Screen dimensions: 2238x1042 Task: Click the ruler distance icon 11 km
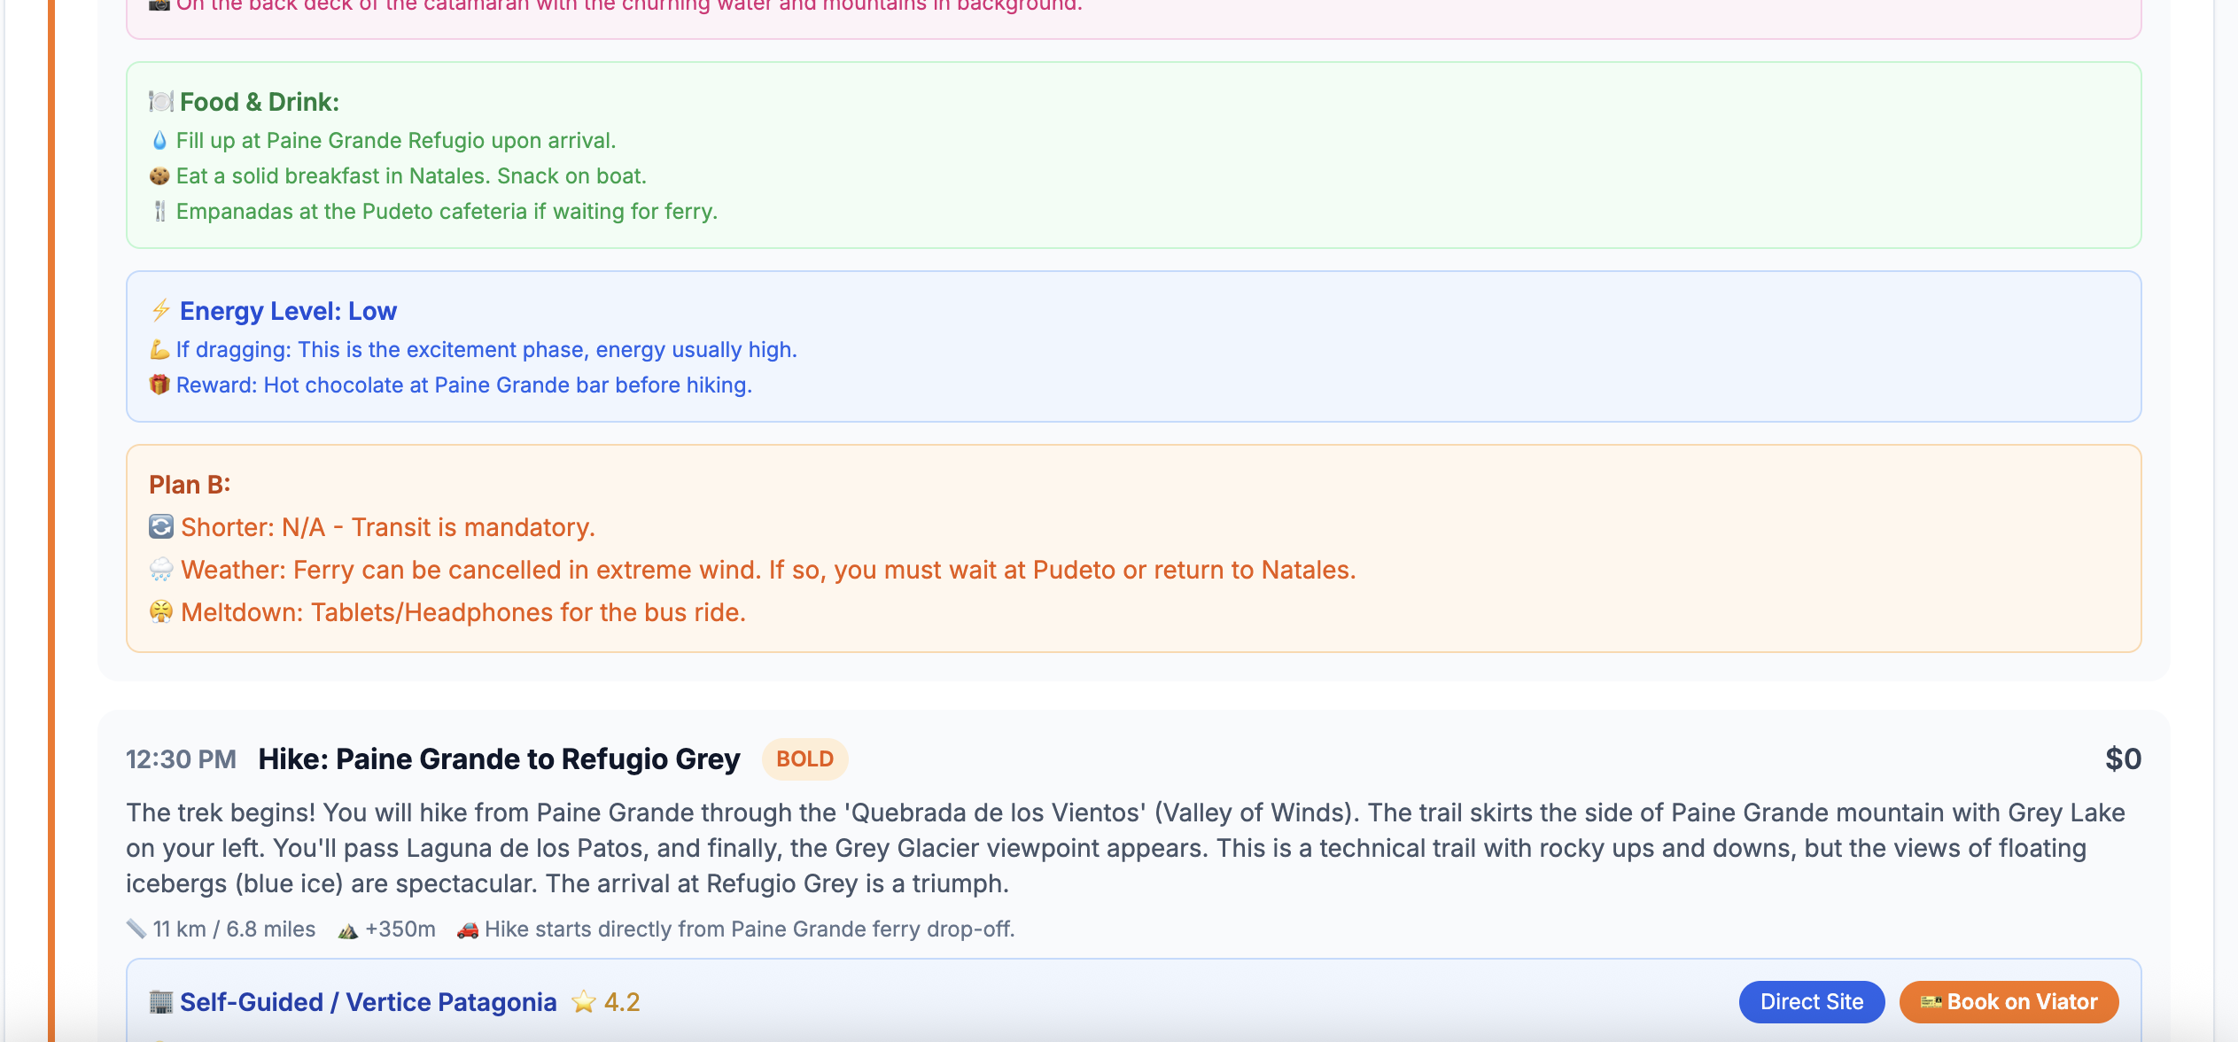click(x=136, y=929)
